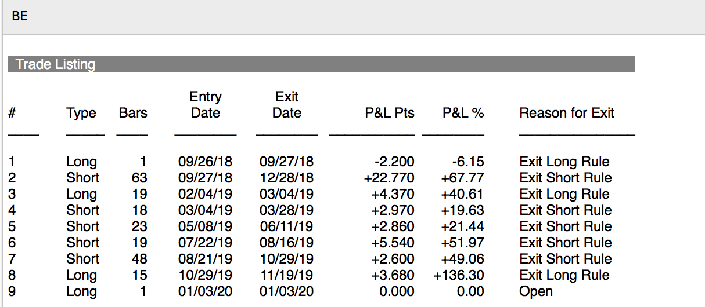Click the Bars column header
The image size is (705, 307).
coord(133,113)
